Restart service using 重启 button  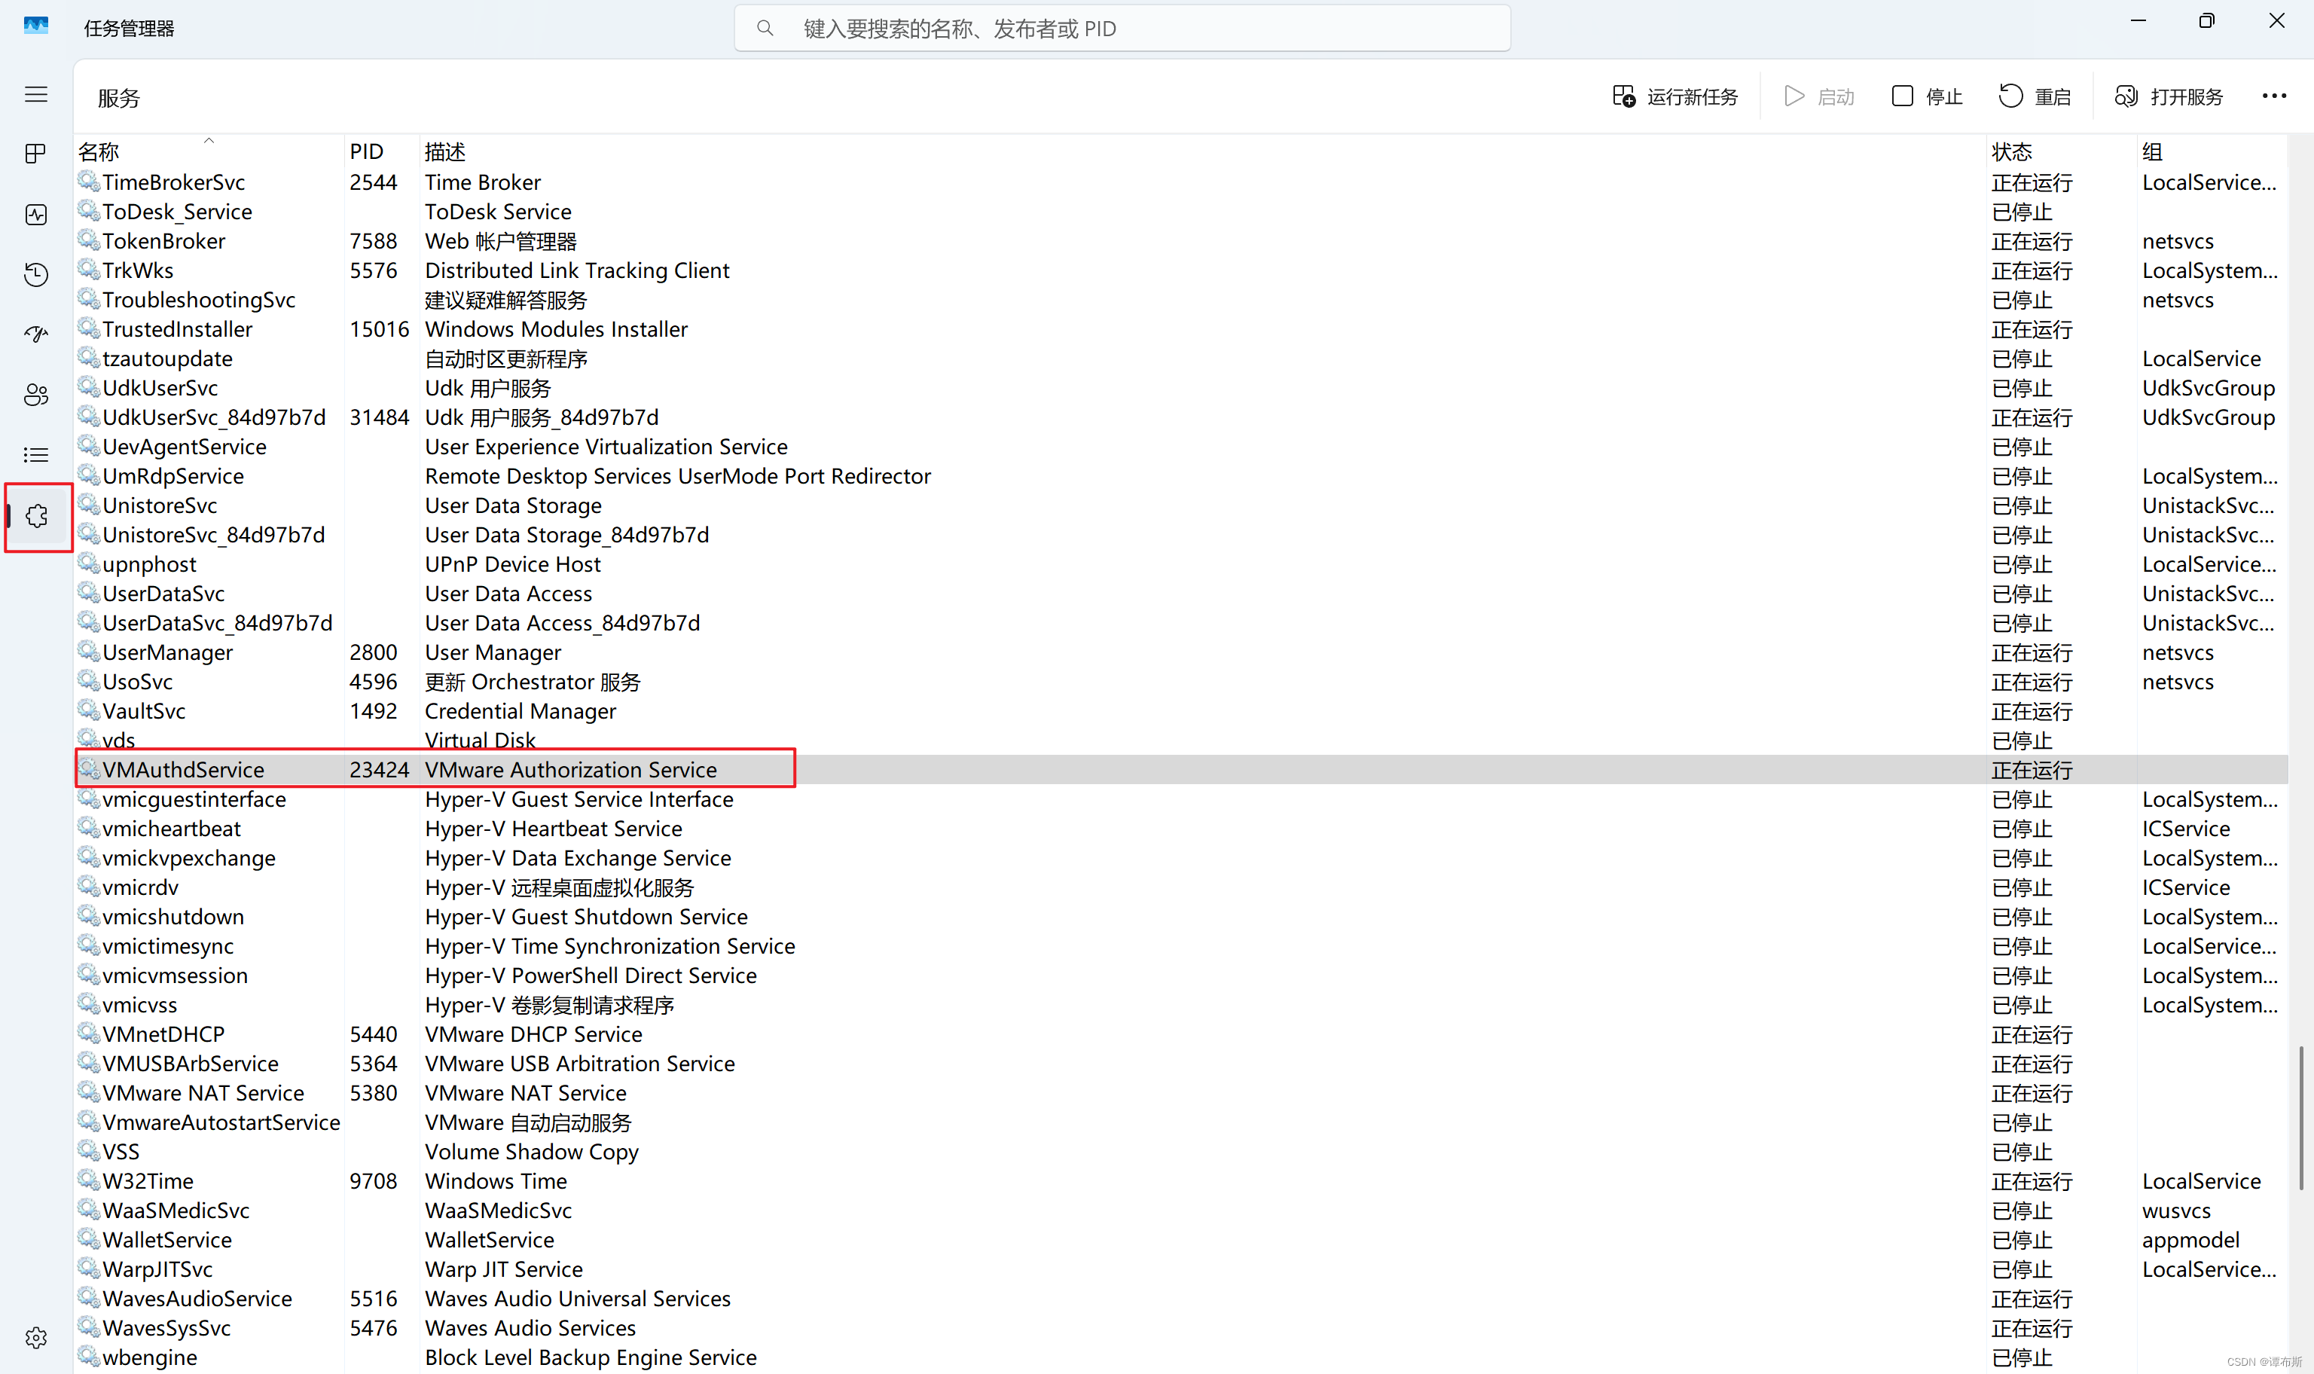pos(2035,96)
